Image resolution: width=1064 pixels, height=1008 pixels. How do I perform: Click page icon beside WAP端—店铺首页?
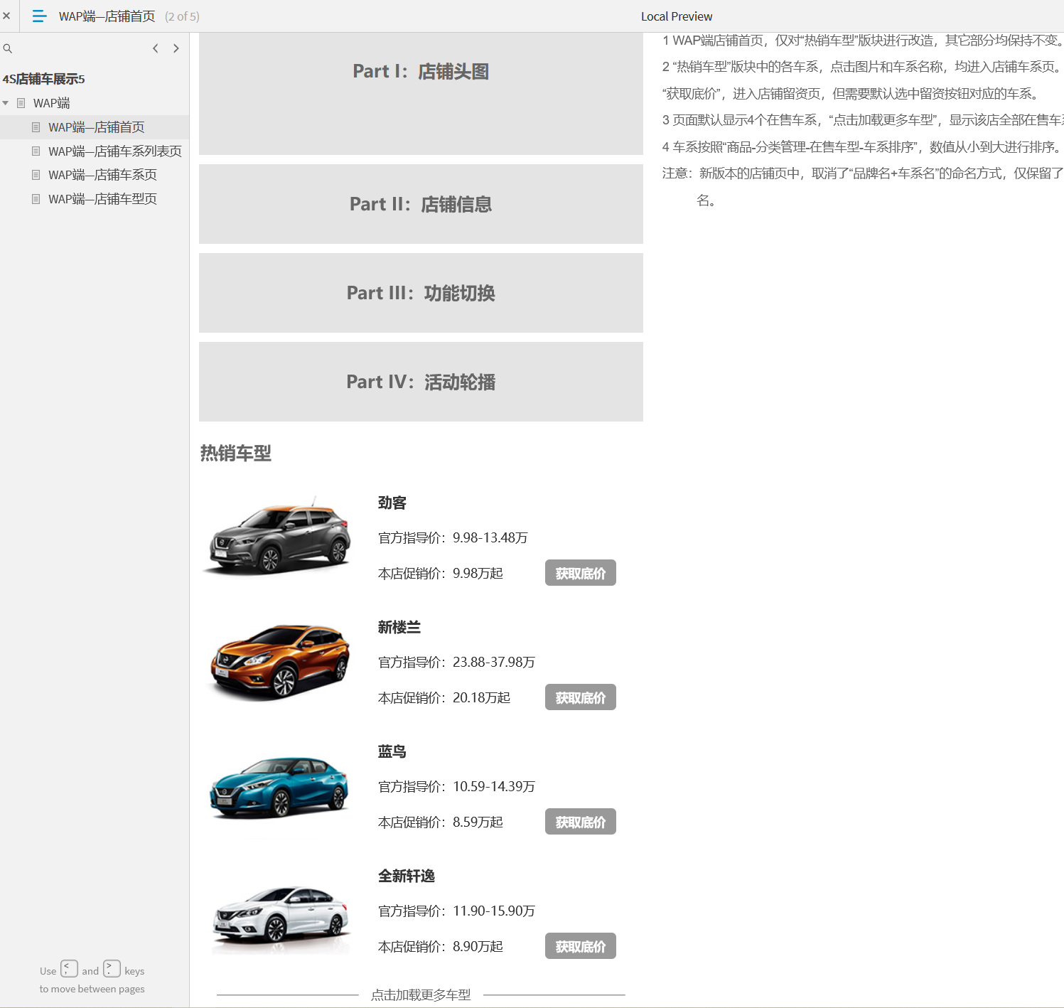click(36, 127)
